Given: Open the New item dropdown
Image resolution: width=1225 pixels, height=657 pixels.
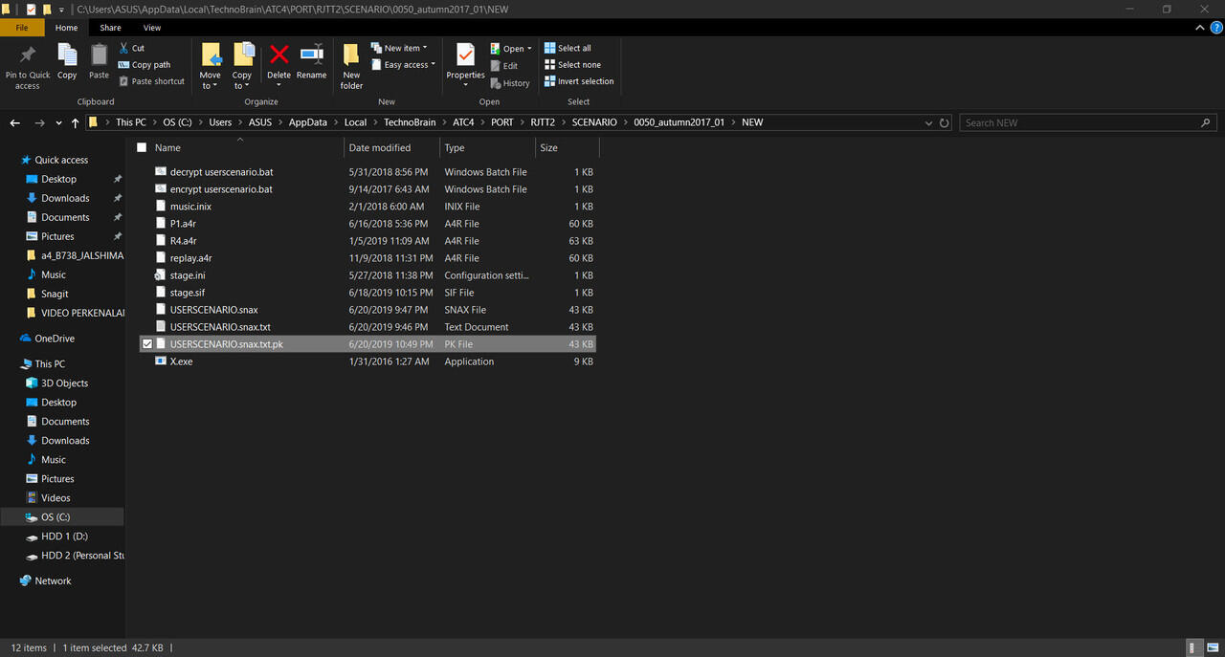Looking at the screenshot, I should click(399, 47).
